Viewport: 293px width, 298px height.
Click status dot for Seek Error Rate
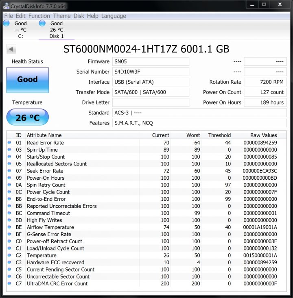pos(9,170)
